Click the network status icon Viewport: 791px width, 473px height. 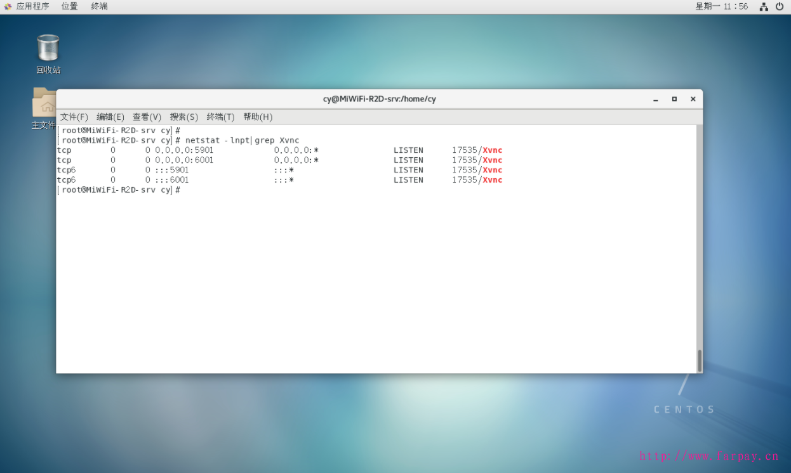(x=764, y=6)
